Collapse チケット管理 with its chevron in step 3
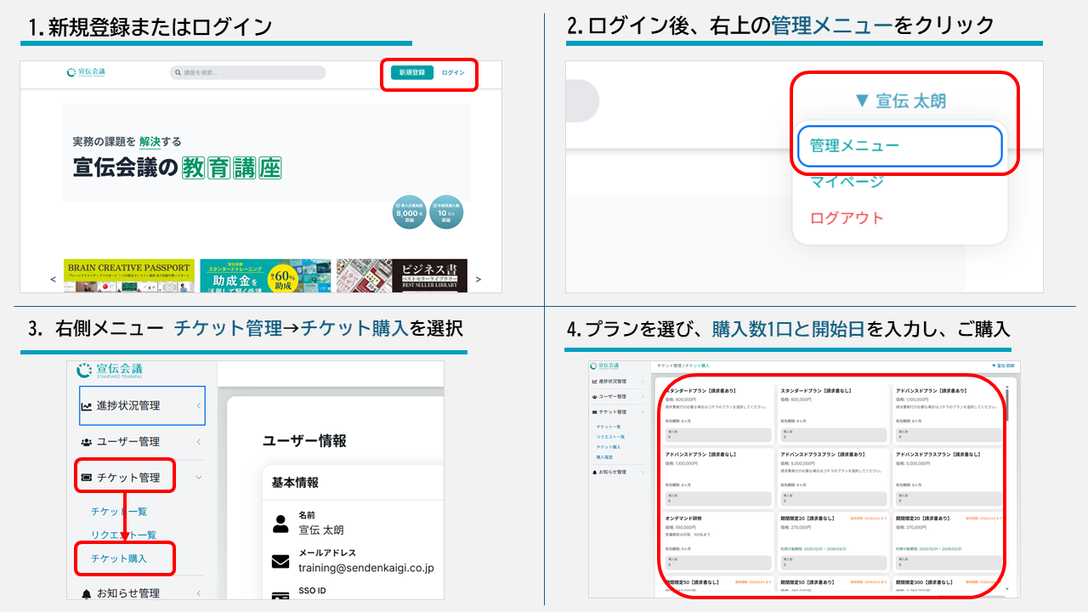Viewport: 1088px width, 612px height. point(199,478)
